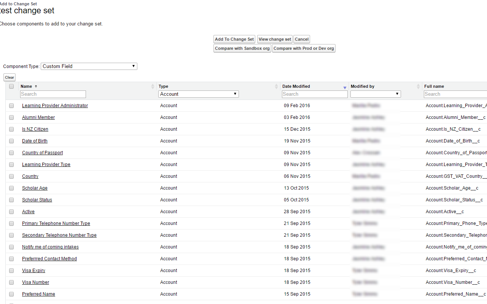Click the Add To Change Set button

[234, 39]
